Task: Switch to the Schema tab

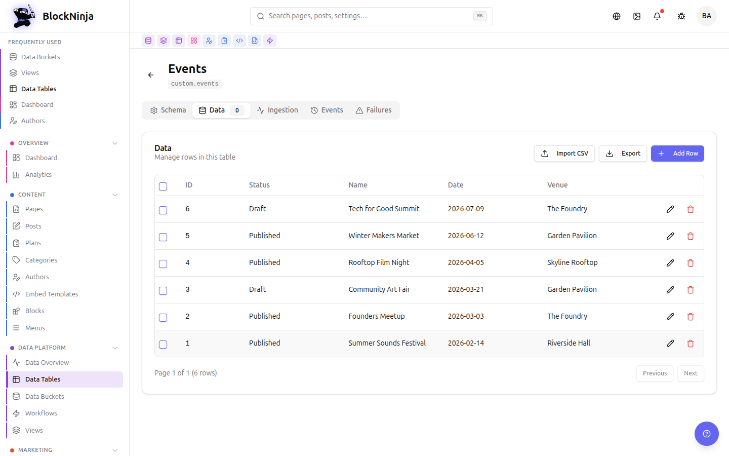Action: (x=168, y=110)
